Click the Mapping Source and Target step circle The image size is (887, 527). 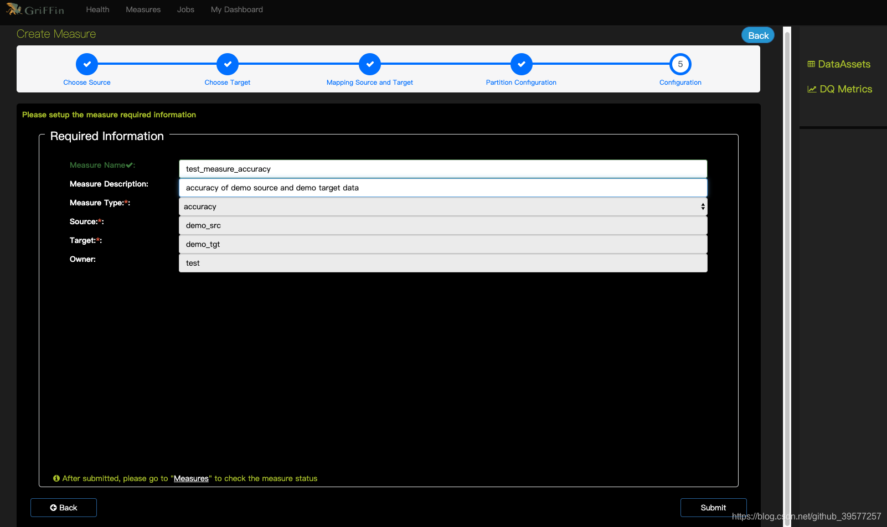370,64
